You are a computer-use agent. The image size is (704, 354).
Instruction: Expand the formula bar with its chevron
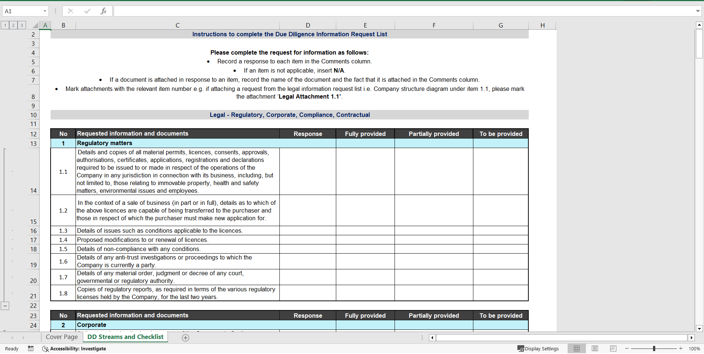click(x=698, y=11)
